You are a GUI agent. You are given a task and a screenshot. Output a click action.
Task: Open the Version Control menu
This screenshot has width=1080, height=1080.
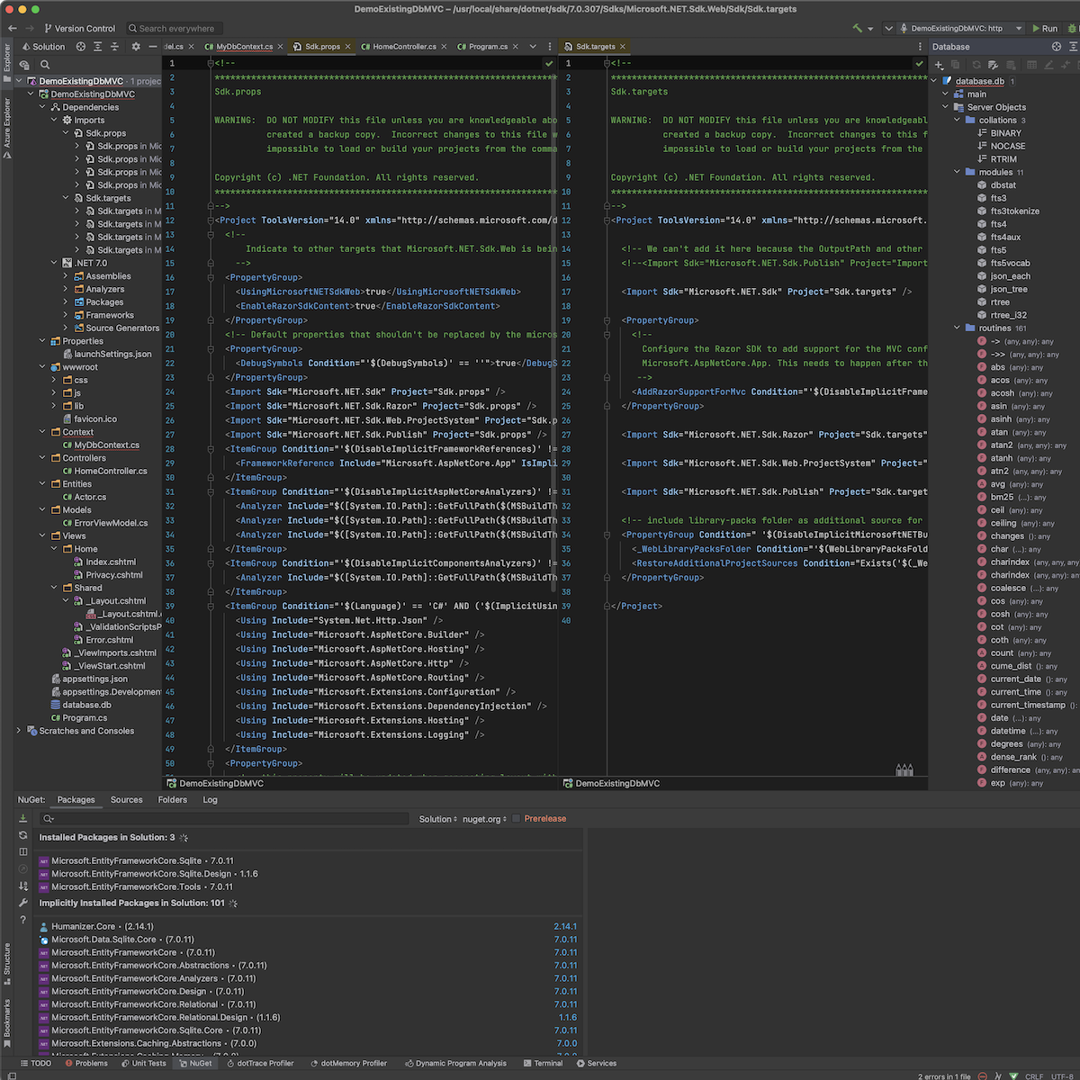(x=79, y=28)
